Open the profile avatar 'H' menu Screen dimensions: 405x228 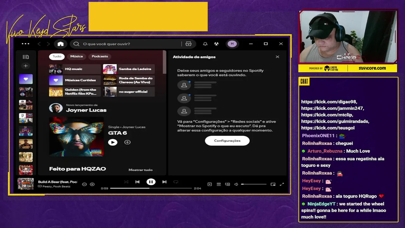pos(232,44)
